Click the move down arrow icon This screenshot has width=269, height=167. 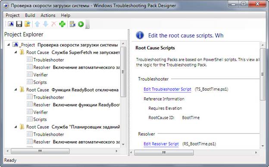tap(45, 24)
